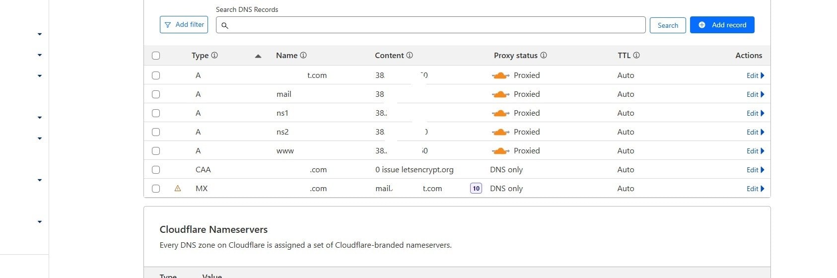Click info icon beside Content header
The image size is (837, 278).
pos(410,56)
